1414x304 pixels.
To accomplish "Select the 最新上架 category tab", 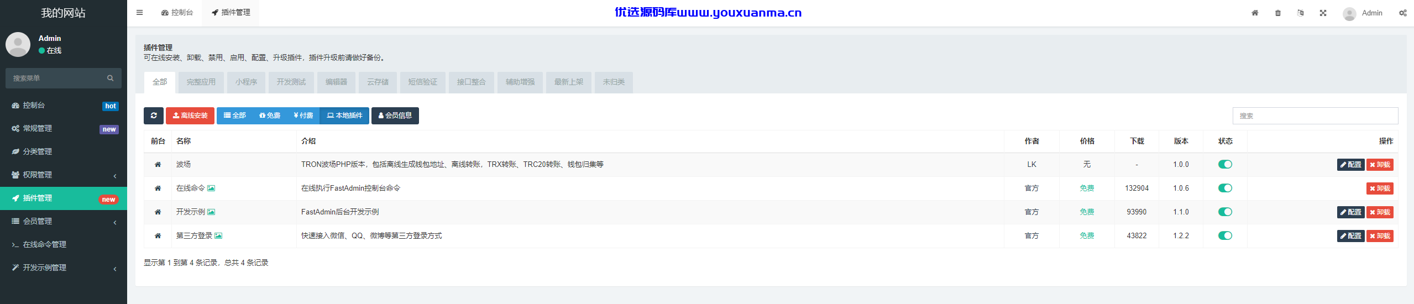I will pyautogui.click(x=568, y=82).
